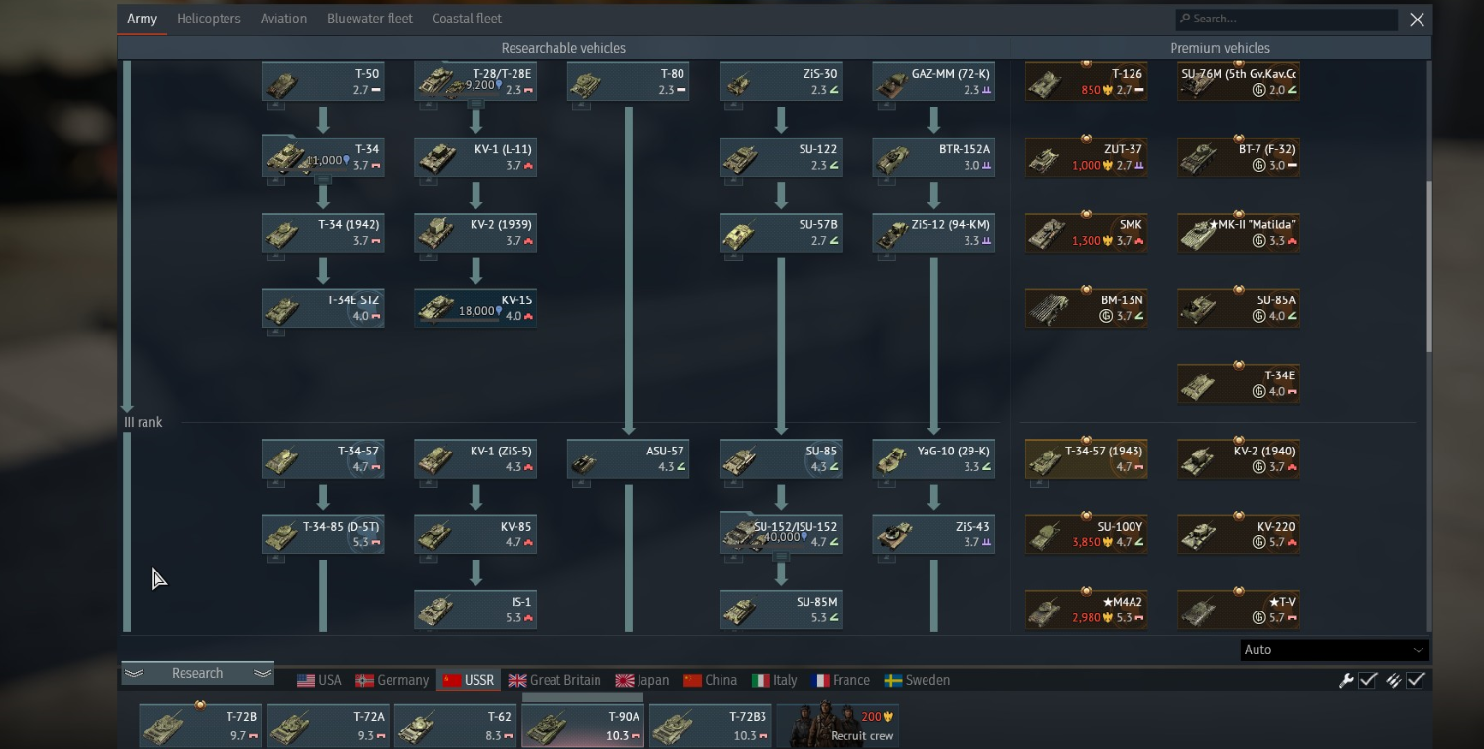Select the Sweden nation tab
This screenshot has height=749, width=1484.
(x=917, y=680)
